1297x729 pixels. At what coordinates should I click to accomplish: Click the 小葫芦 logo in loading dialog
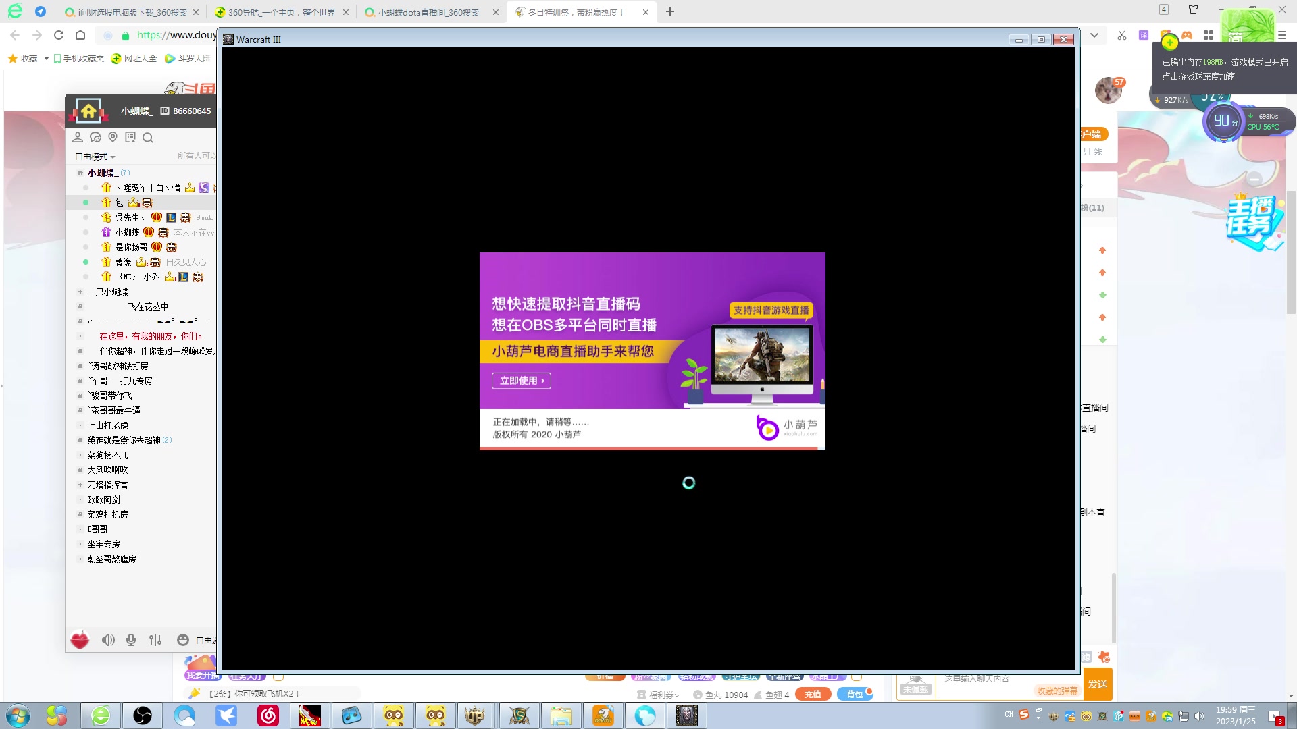point(787,427)
